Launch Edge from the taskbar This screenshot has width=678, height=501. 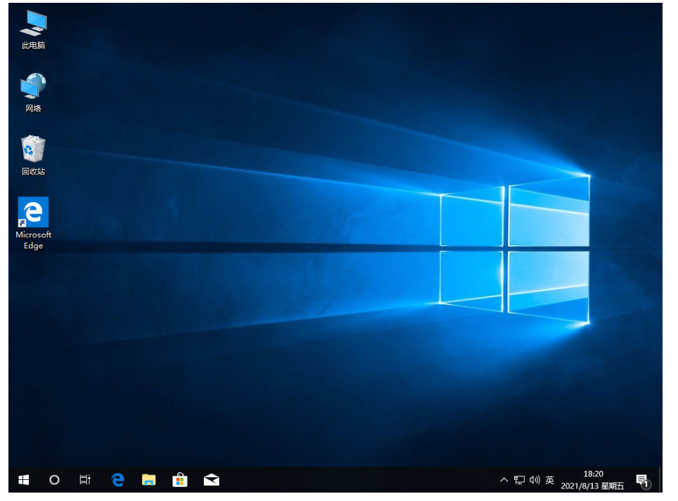click(x=117, y=480)
